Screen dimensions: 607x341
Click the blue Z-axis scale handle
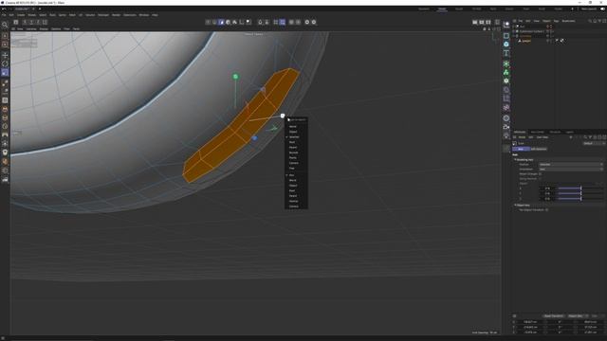tap(254, 138)
